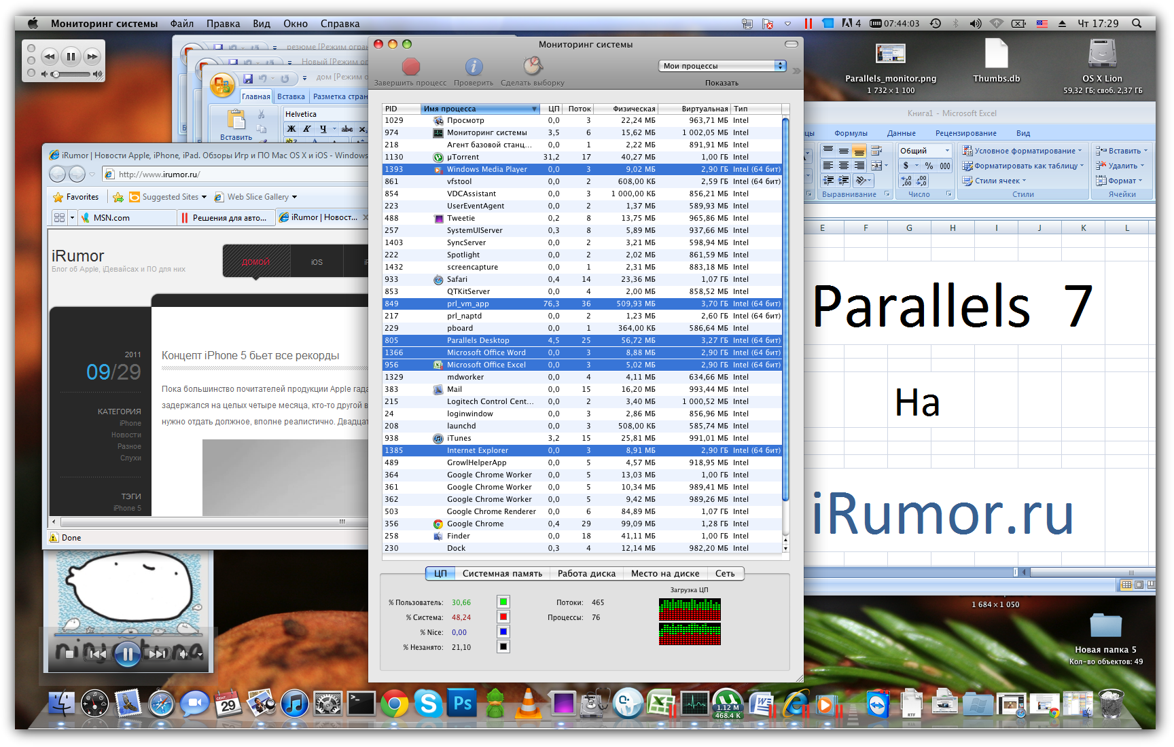Click the Favorites button in Internet Explorer

pos(76,197)
